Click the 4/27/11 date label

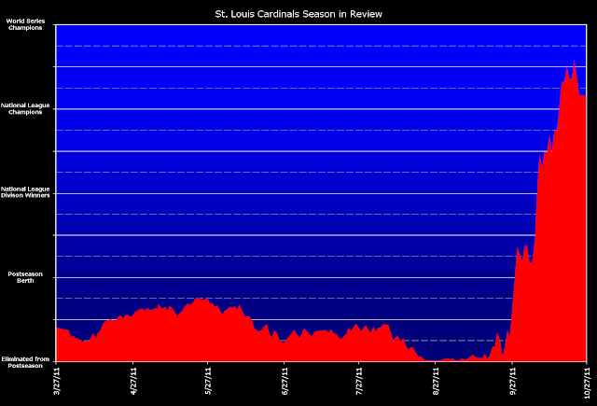coord(134,381)
